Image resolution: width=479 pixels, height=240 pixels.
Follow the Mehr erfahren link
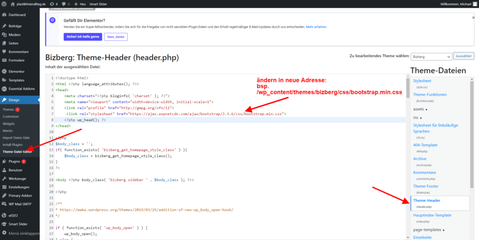pyautogui.click(x=317, y=27)
